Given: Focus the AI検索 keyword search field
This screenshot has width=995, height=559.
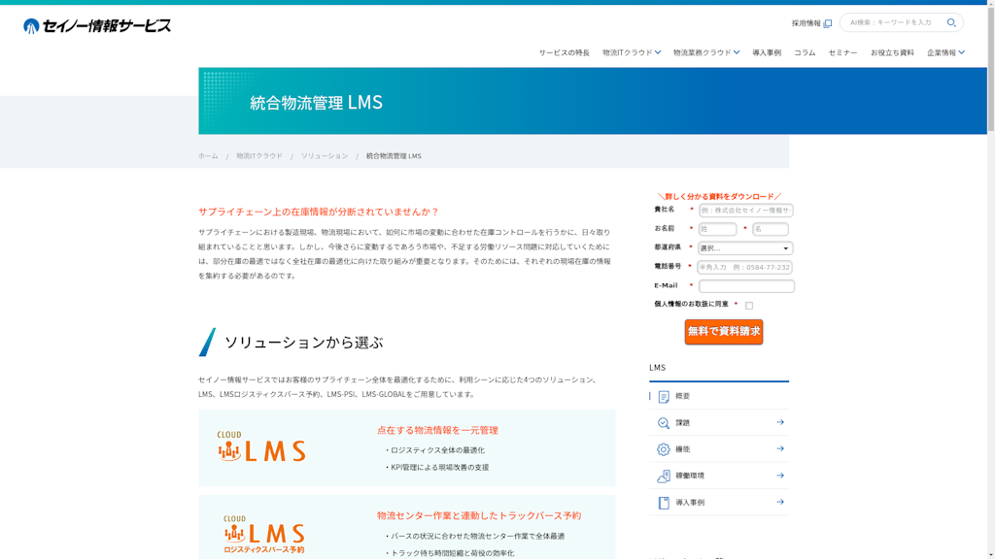Looking at the screenshot, I should [x=895, y=23].
